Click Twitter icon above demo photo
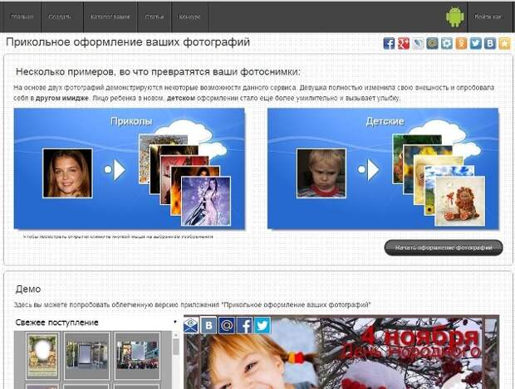 click(x=262, y=325)
